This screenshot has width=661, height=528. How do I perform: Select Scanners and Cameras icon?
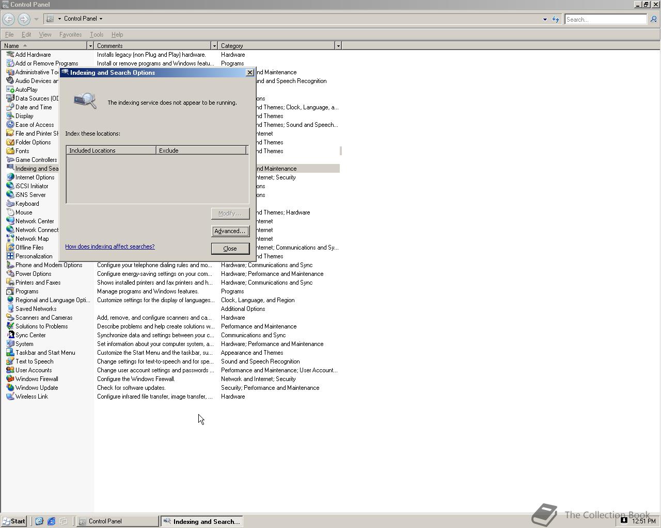pos(10,318)
